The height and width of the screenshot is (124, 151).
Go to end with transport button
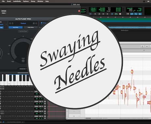pyautogui.click(x=107, y=14)
